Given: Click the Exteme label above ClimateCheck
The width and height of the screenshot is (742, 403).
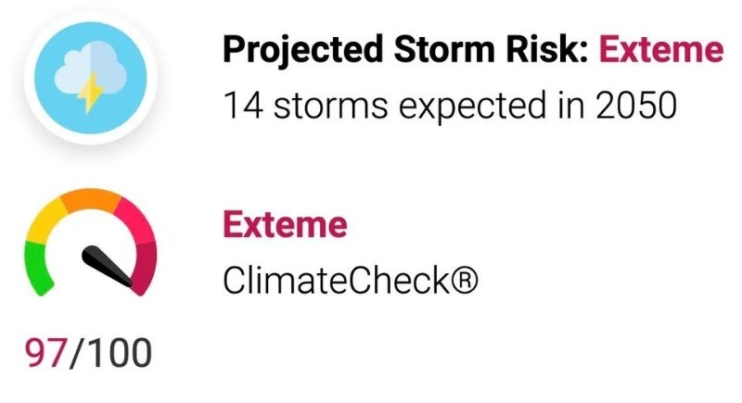Looking at the screenshot, I should pyautogui.click(x=285, y=224).
